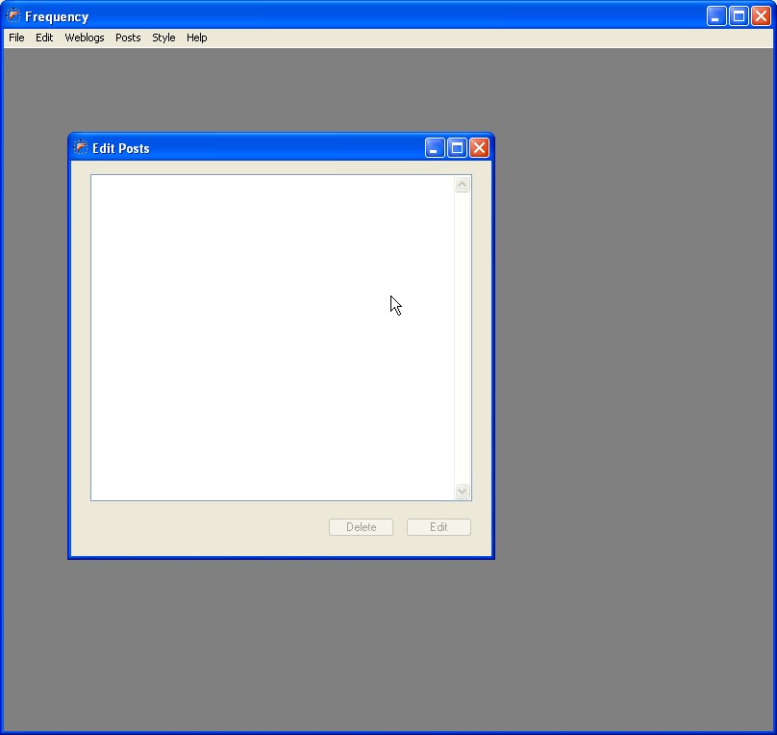Close the Frequency main window

[761, 15]
